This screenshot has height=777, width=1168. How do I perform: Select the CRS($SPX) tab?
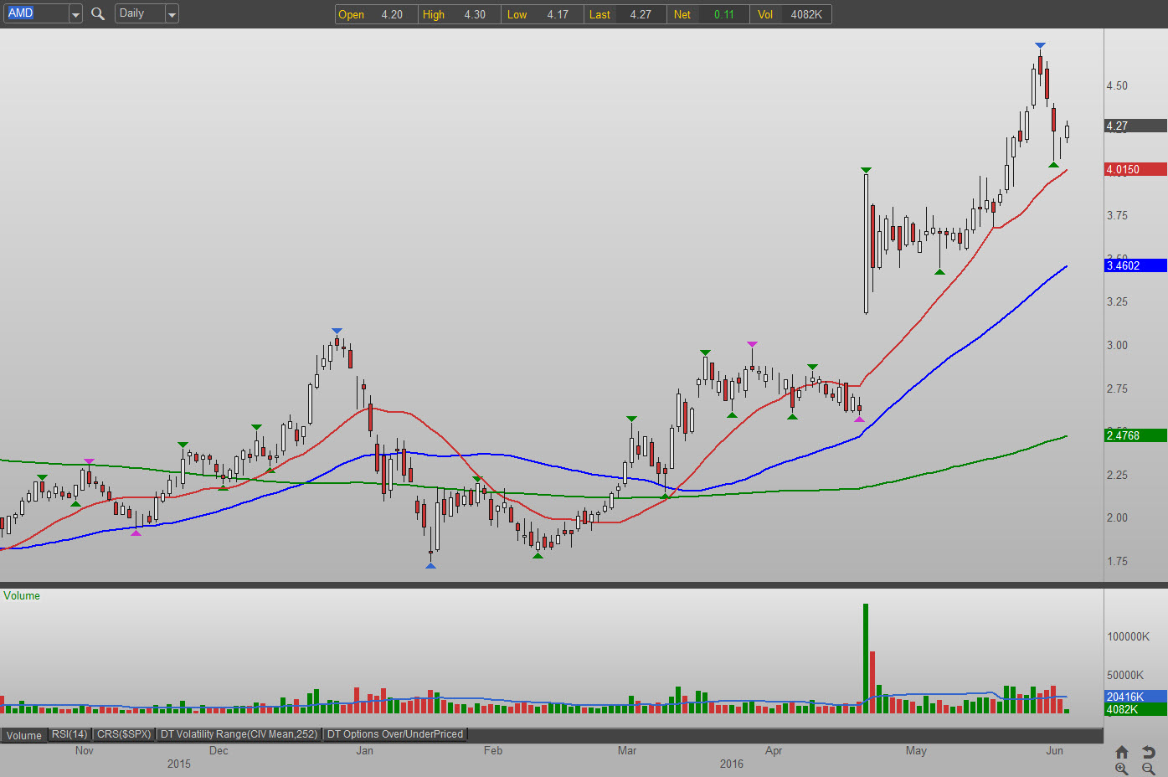click(124, 734)
